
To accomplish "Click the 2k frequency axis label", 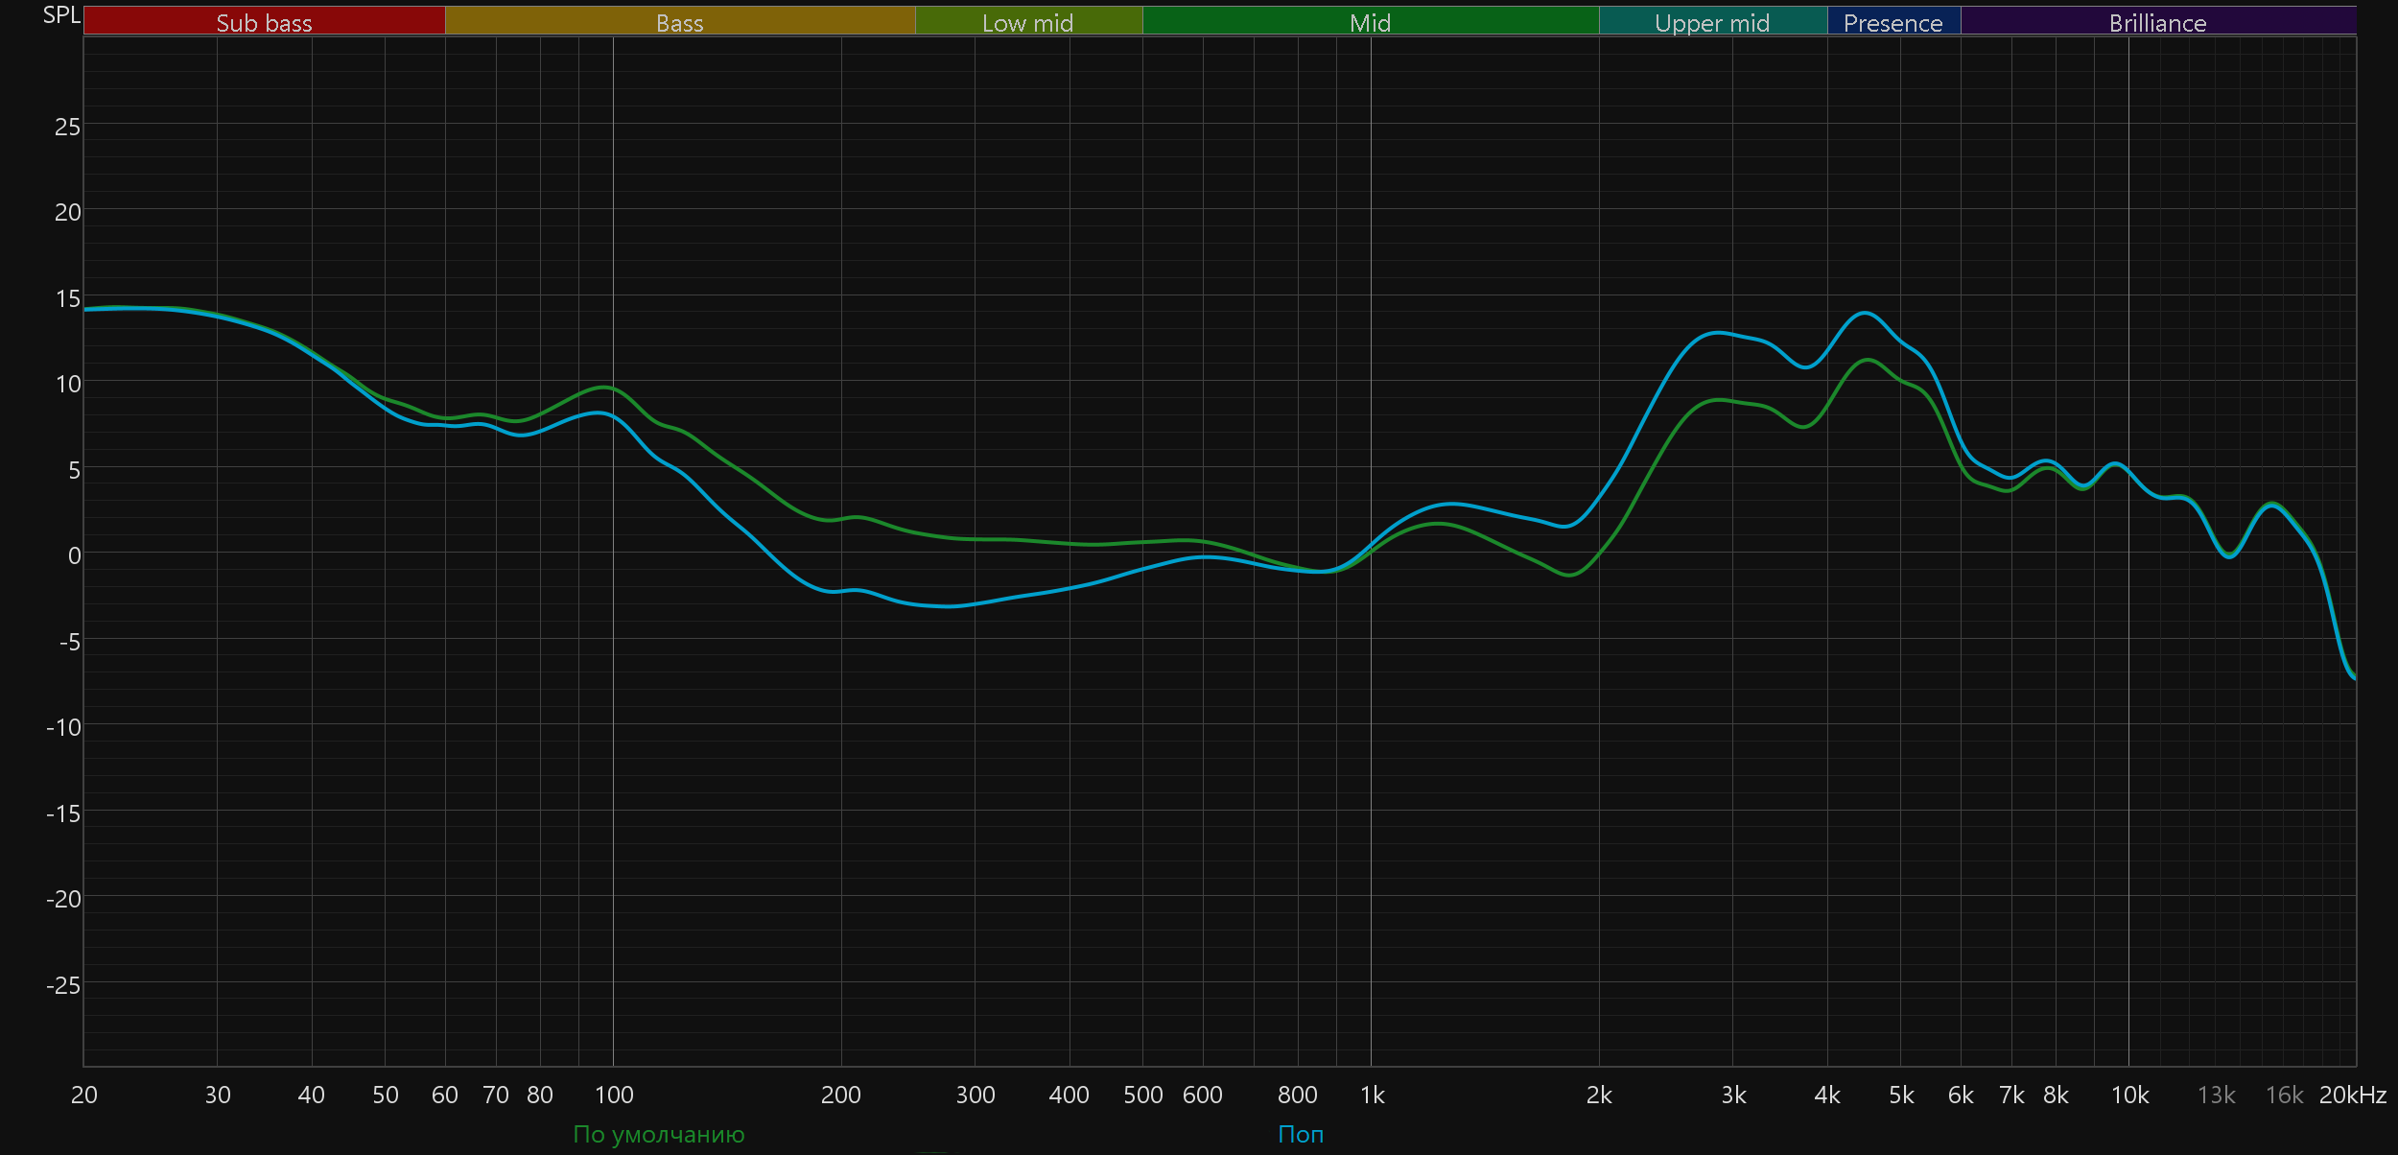I will [x=1599, y=1095].
